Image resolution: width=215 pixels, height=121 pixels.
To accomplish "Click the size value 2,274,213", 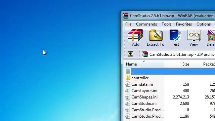I will (x=181, y=97).
